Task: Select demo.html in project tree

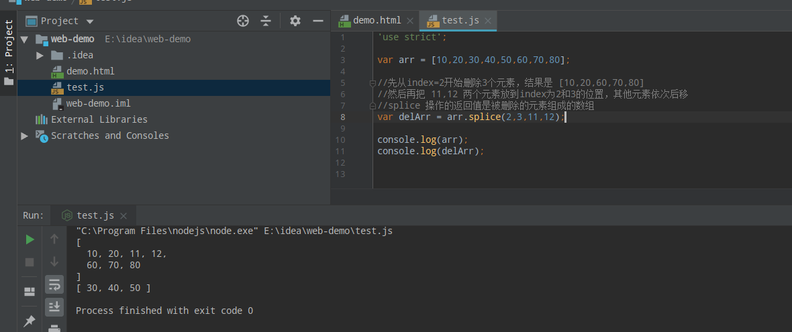Action: point(91,71)
